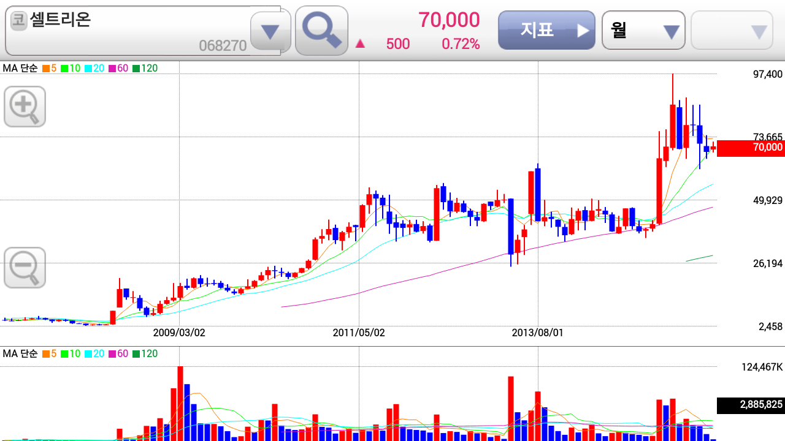
Task: Open the 지표 indicators button
Action: pyautogui.click(x=547, y=30)
